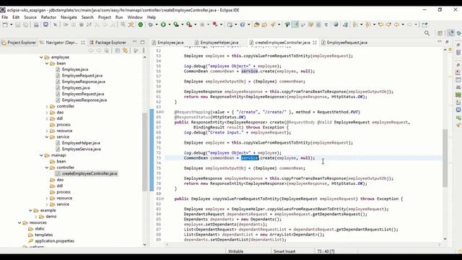The image size is (462, 260).
Task: Click the globe web browser icon
Action: (x=336, y=25)
